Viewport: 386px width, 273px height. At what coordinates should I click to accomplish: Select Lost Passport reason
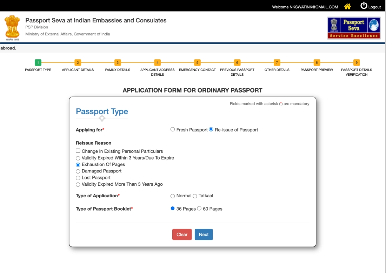point(78,178)
